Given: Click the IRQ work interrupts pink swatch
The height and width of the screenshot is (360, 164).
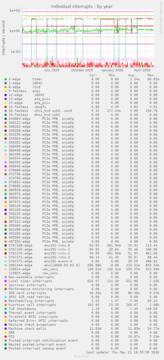Looking at the screenshot, I should 6,293.
